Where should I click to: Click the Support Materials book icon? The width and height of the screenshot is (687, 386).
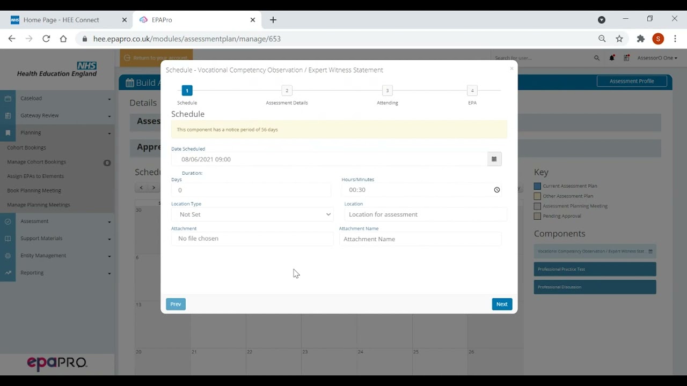[8, 239]
